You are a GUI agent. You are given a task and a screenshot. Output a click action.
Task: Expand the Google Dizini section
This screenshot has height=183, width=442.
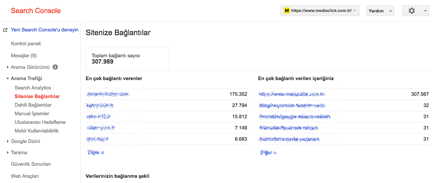tap(25, 141)
